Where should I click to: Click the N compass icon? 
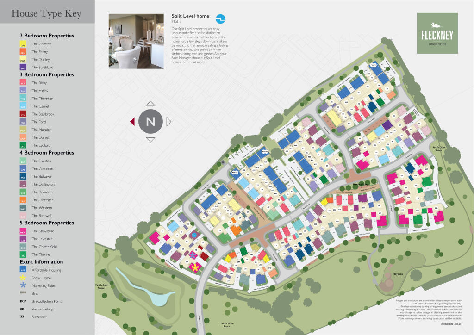click(x=150, y=121)
